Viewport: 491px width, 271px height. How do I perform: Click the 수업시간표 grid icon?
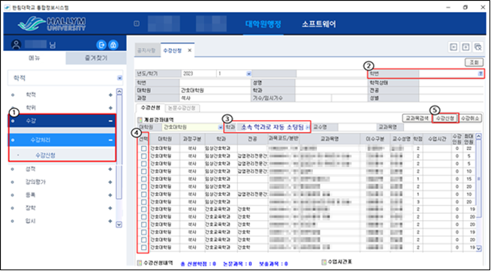pyautogui.click(x=325, y=261)
